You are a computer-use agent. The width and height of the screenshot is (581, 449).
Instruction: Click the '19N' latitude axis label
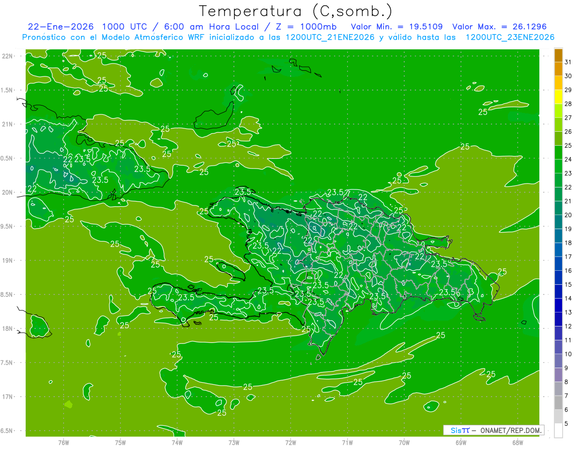click(x=8, y=261)
